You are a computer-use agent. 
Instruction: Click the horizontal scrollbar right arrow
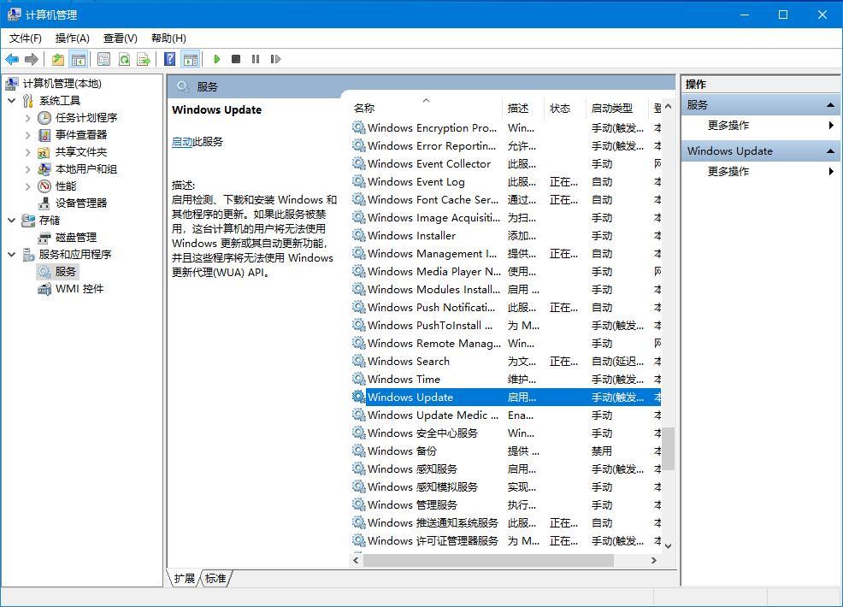[x=654, y=560]
